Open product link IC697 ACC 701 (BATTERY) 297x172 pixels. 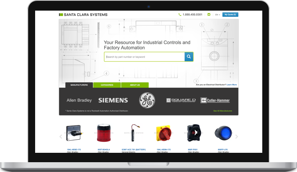tap(134, 150)
